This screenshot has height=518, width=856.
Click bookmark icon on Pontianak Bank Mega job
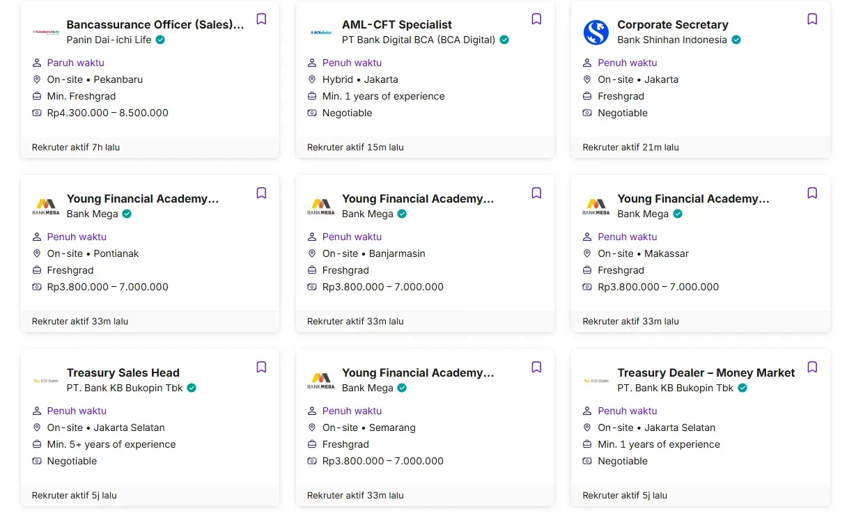pos(261,193)
